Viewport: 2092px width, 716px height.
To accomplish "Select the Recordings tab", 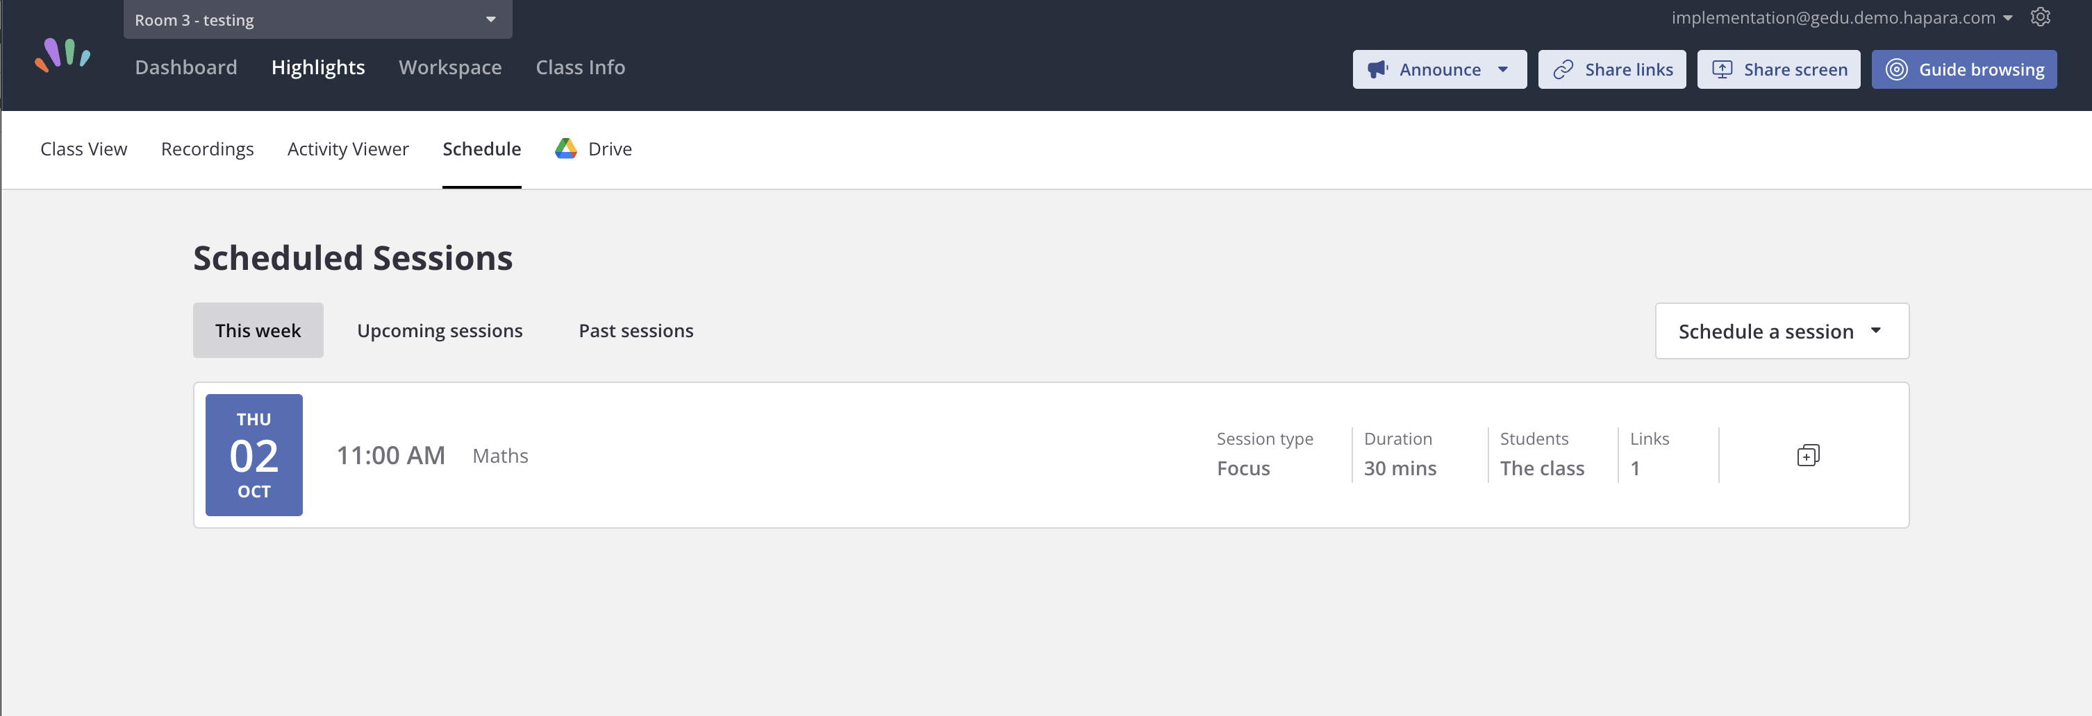I will point(207,149).
